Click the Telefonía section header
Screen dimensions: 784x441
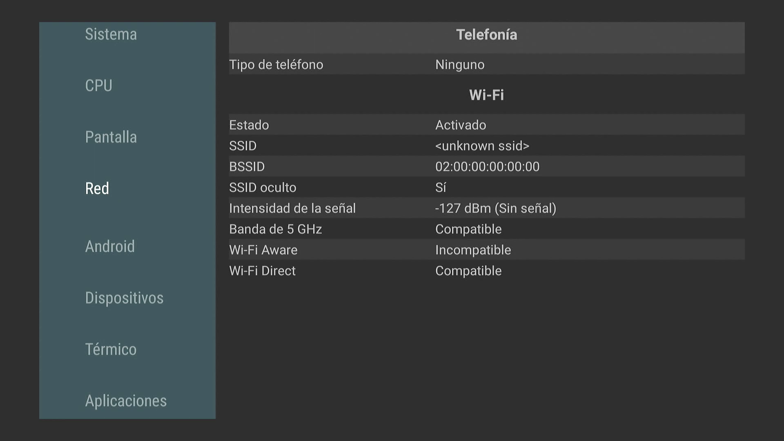coord(486,35)
